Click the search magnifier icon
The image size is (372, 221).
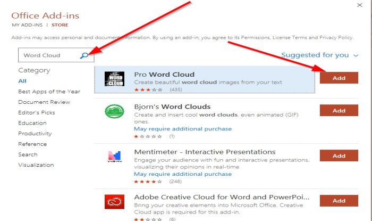(x=84, y=55)
